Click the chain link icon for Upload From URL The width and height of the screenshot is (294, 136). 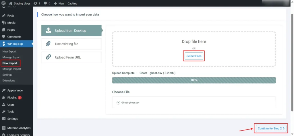coord(49,57)
